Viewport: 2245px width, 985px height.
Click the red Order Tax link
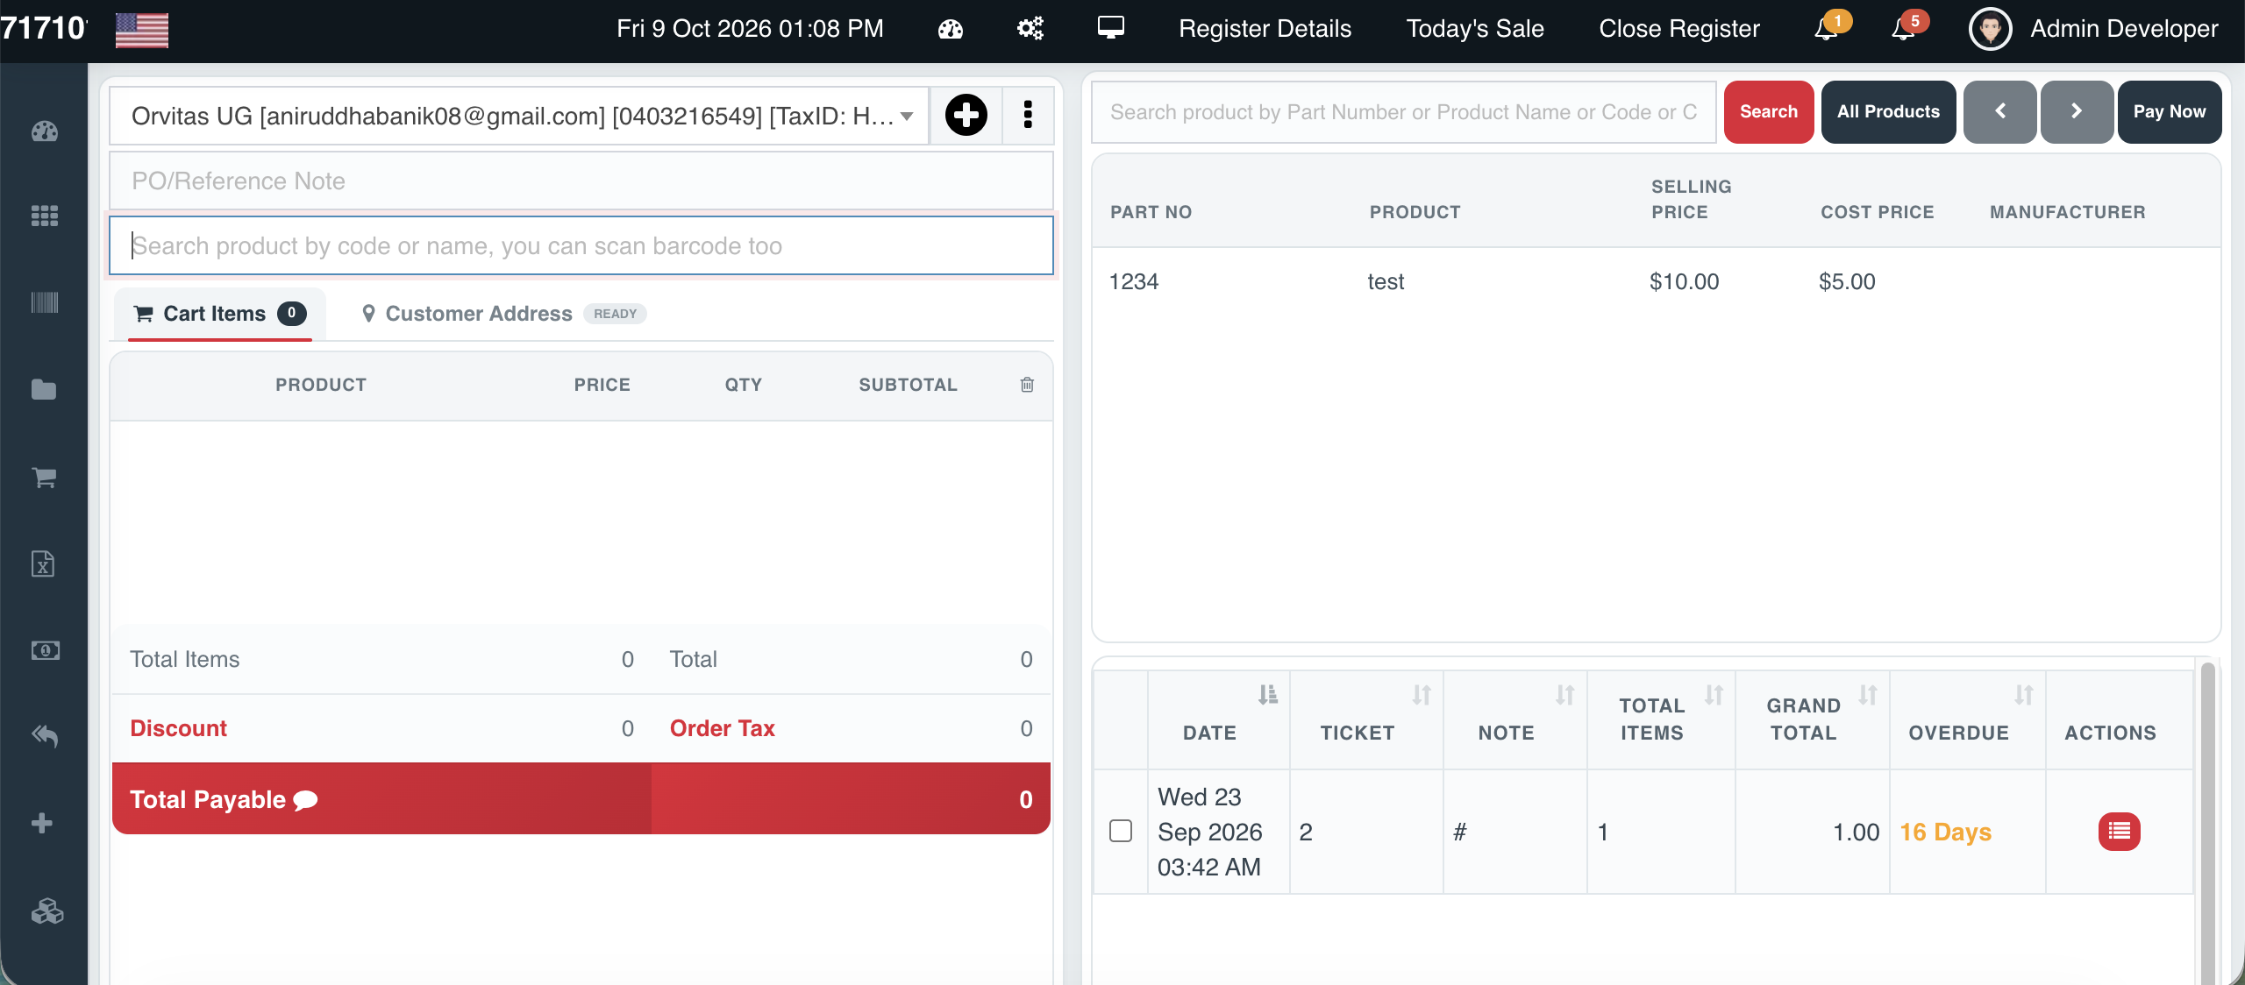pyautogui.click(x=722, y=729)
